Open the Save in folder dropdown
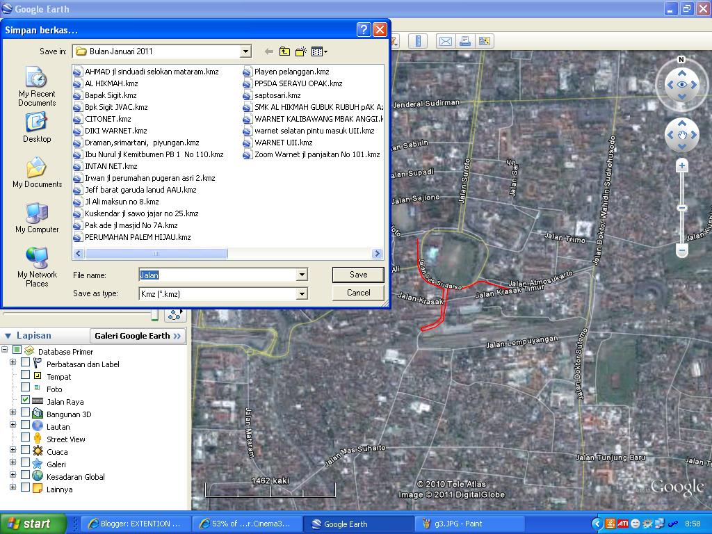 (245, 51)
